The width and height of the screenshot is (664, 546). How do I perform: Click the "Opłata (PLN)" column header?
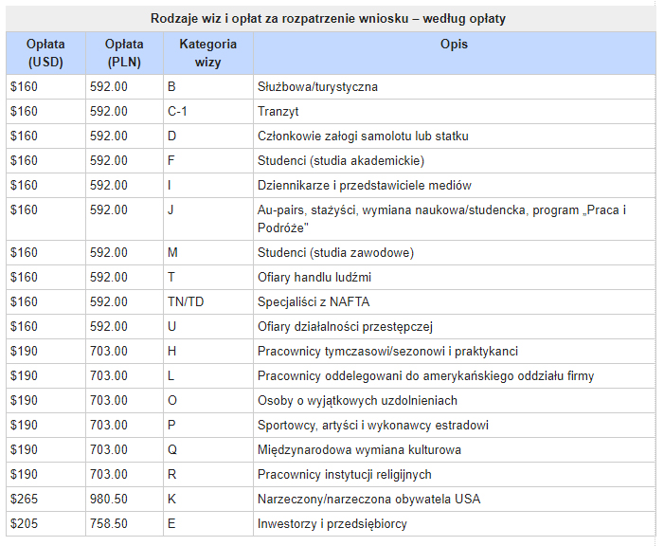point(124,53)
